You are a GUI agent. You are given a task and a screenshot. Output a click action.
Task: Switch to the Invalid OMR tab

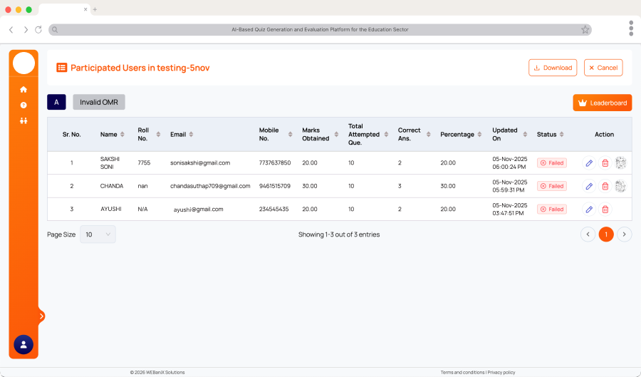(98, 102)
